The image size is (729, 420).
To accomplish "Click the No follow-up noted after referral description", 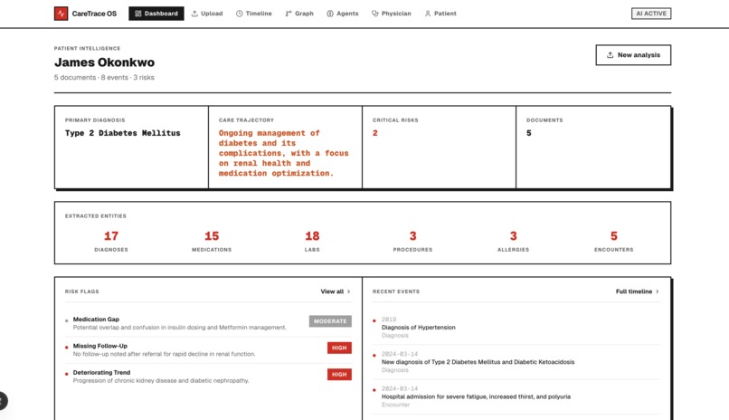I will [164, 354].
